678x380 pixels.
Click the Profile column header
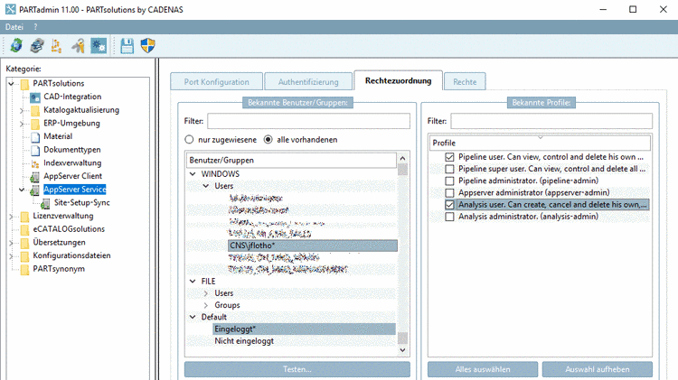(x=540, y=143)
